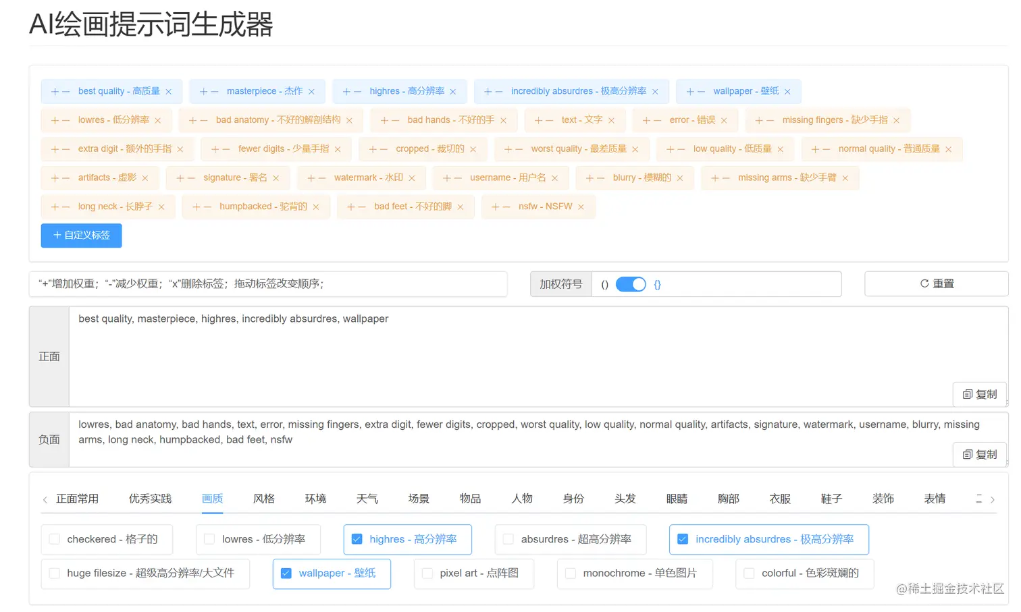Open the 衣服 clothing tab
Image resolution: width=1021 pixels, height=612 pixels.
point(780,499)
